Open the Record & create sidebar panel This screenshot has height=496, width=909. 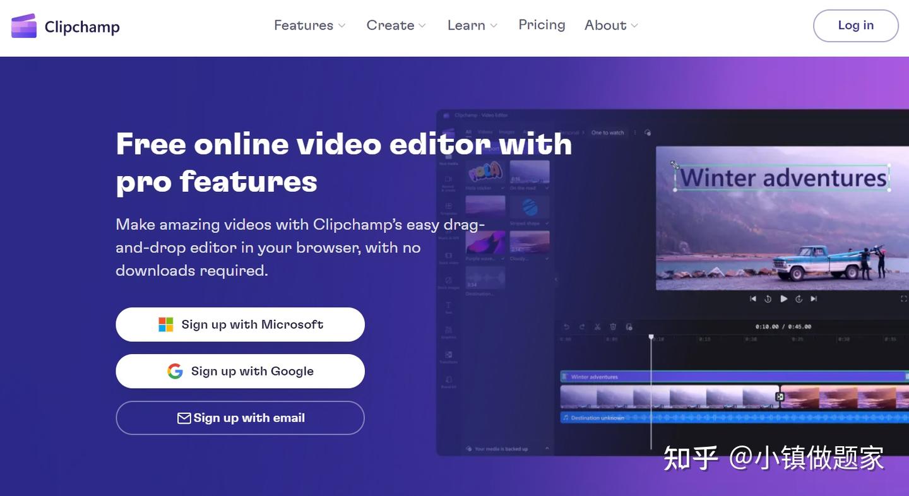point(449,182)
